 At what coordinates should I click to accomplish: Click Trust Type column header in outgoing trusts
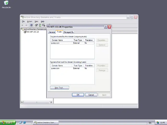(x=78, y=40)
